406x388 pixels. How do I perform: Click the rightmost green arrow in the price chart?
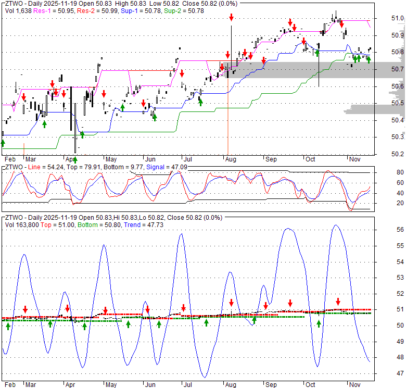coord(369,59)
